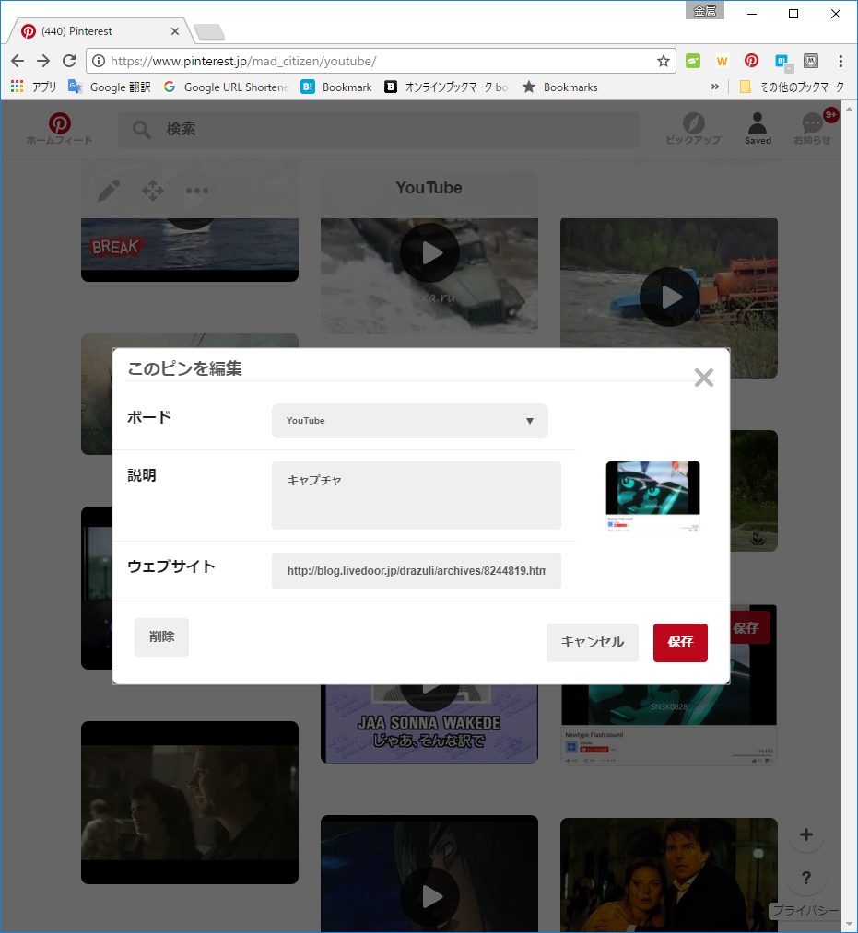This screenshot has width=858, height=933.
Task: Click the pin preview thumbnail in dialog
Action: (652, 496)
